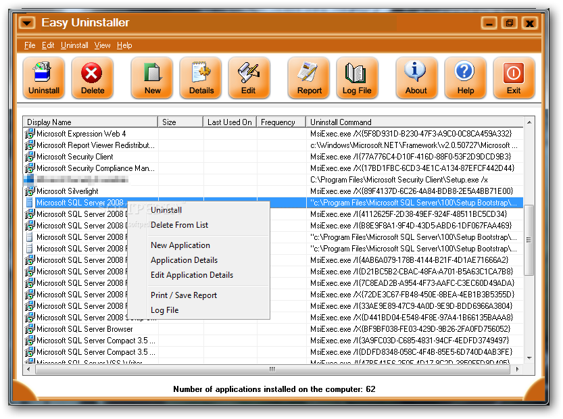563x419 pixels.
Task: Click icon beside Microsoft SQL Server Browser
Action: pyautogui.click(x=30, y=329)
